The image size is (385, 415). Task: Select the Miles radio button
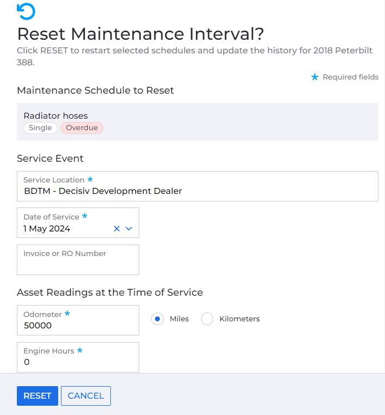158,319
